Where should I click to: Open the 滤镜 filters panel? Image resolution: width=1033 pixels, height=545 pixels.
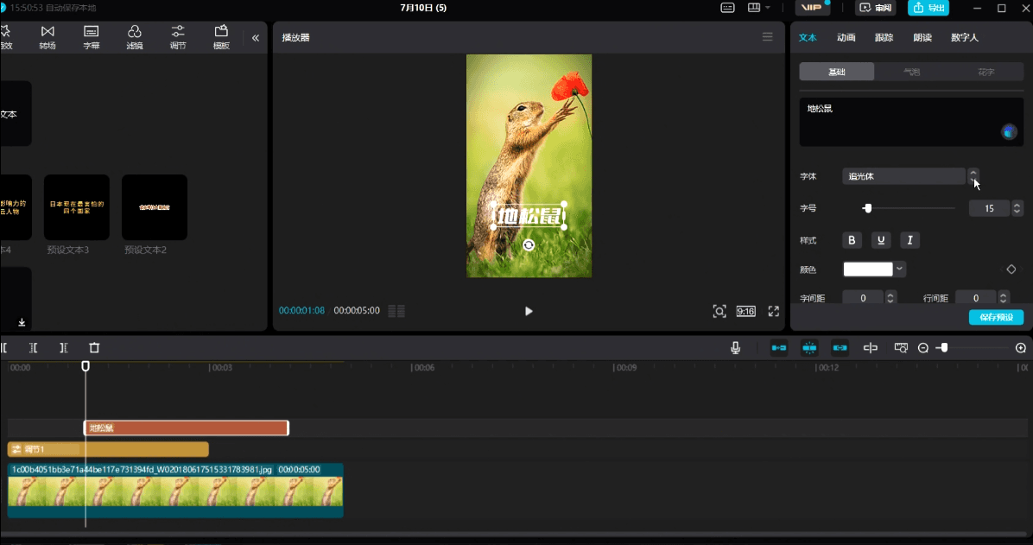pyautogui.click(x=135, y=37)
